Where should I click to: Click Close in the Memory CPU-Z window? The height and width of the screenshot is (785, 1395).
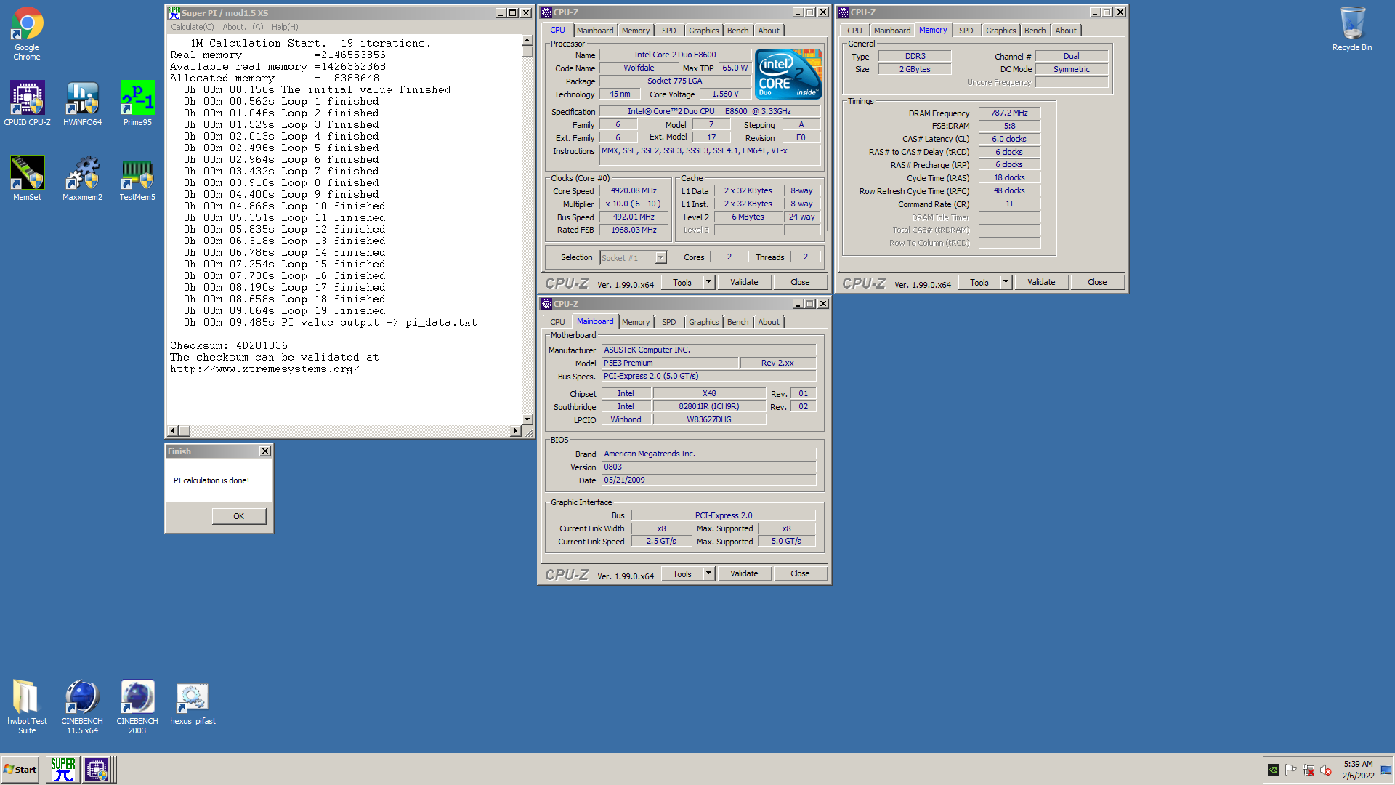coord(1097,282)
